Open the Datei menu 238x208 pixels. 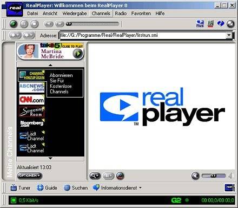pyautogui.click(x=32, y=14)
